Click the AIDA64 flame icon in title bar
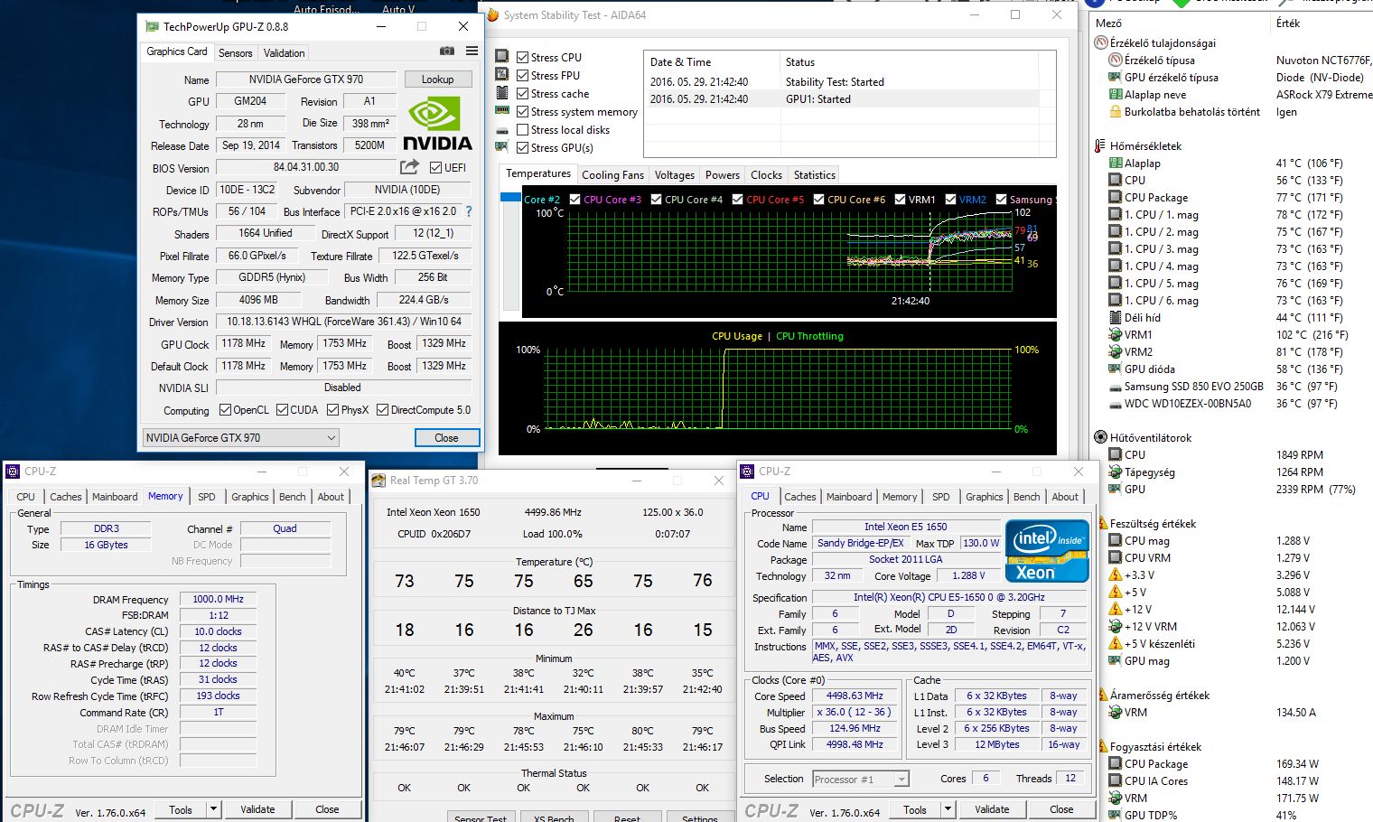The image size is (1373, 822). (493, 15)
